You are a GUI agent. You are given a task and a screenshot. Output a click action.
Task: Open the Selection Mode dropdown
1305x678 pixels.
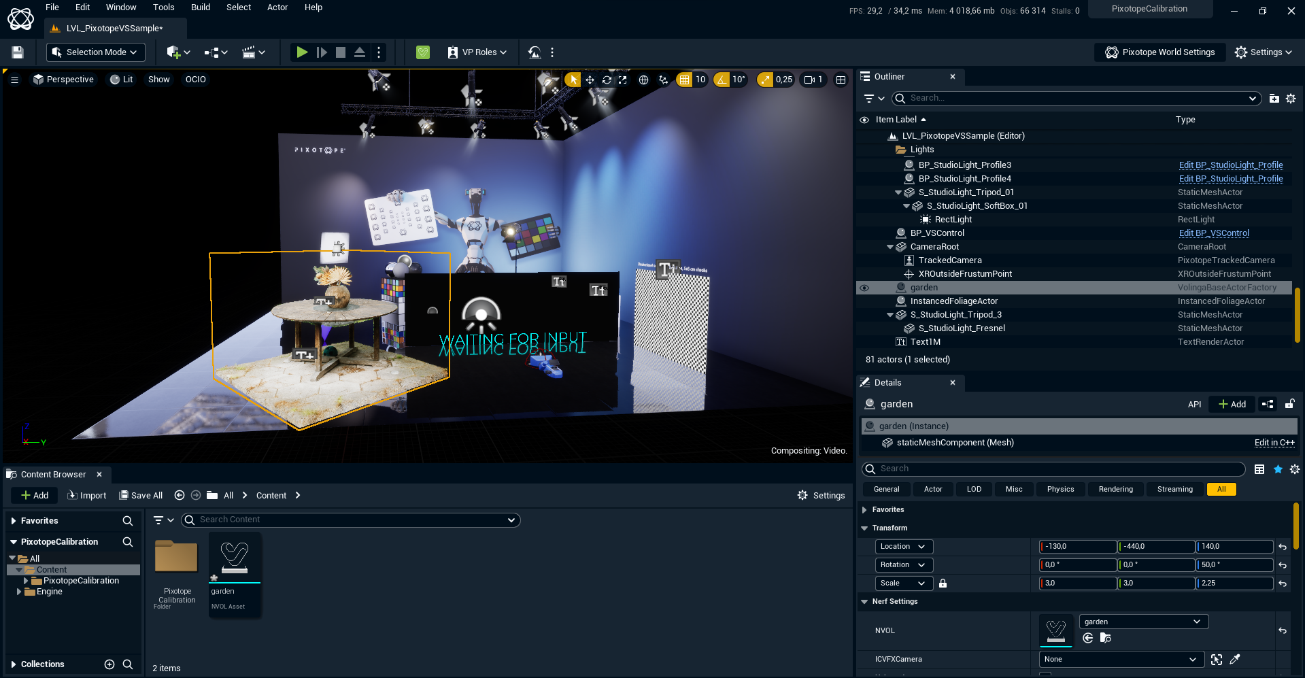click(x=95, y=52)
